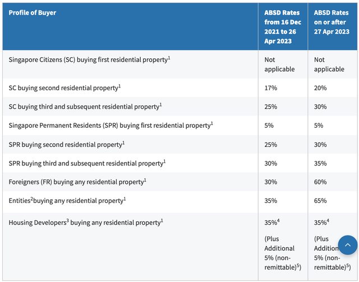Click the SPR buying second residential property row
359x282 pixels.
pos(65,145)
